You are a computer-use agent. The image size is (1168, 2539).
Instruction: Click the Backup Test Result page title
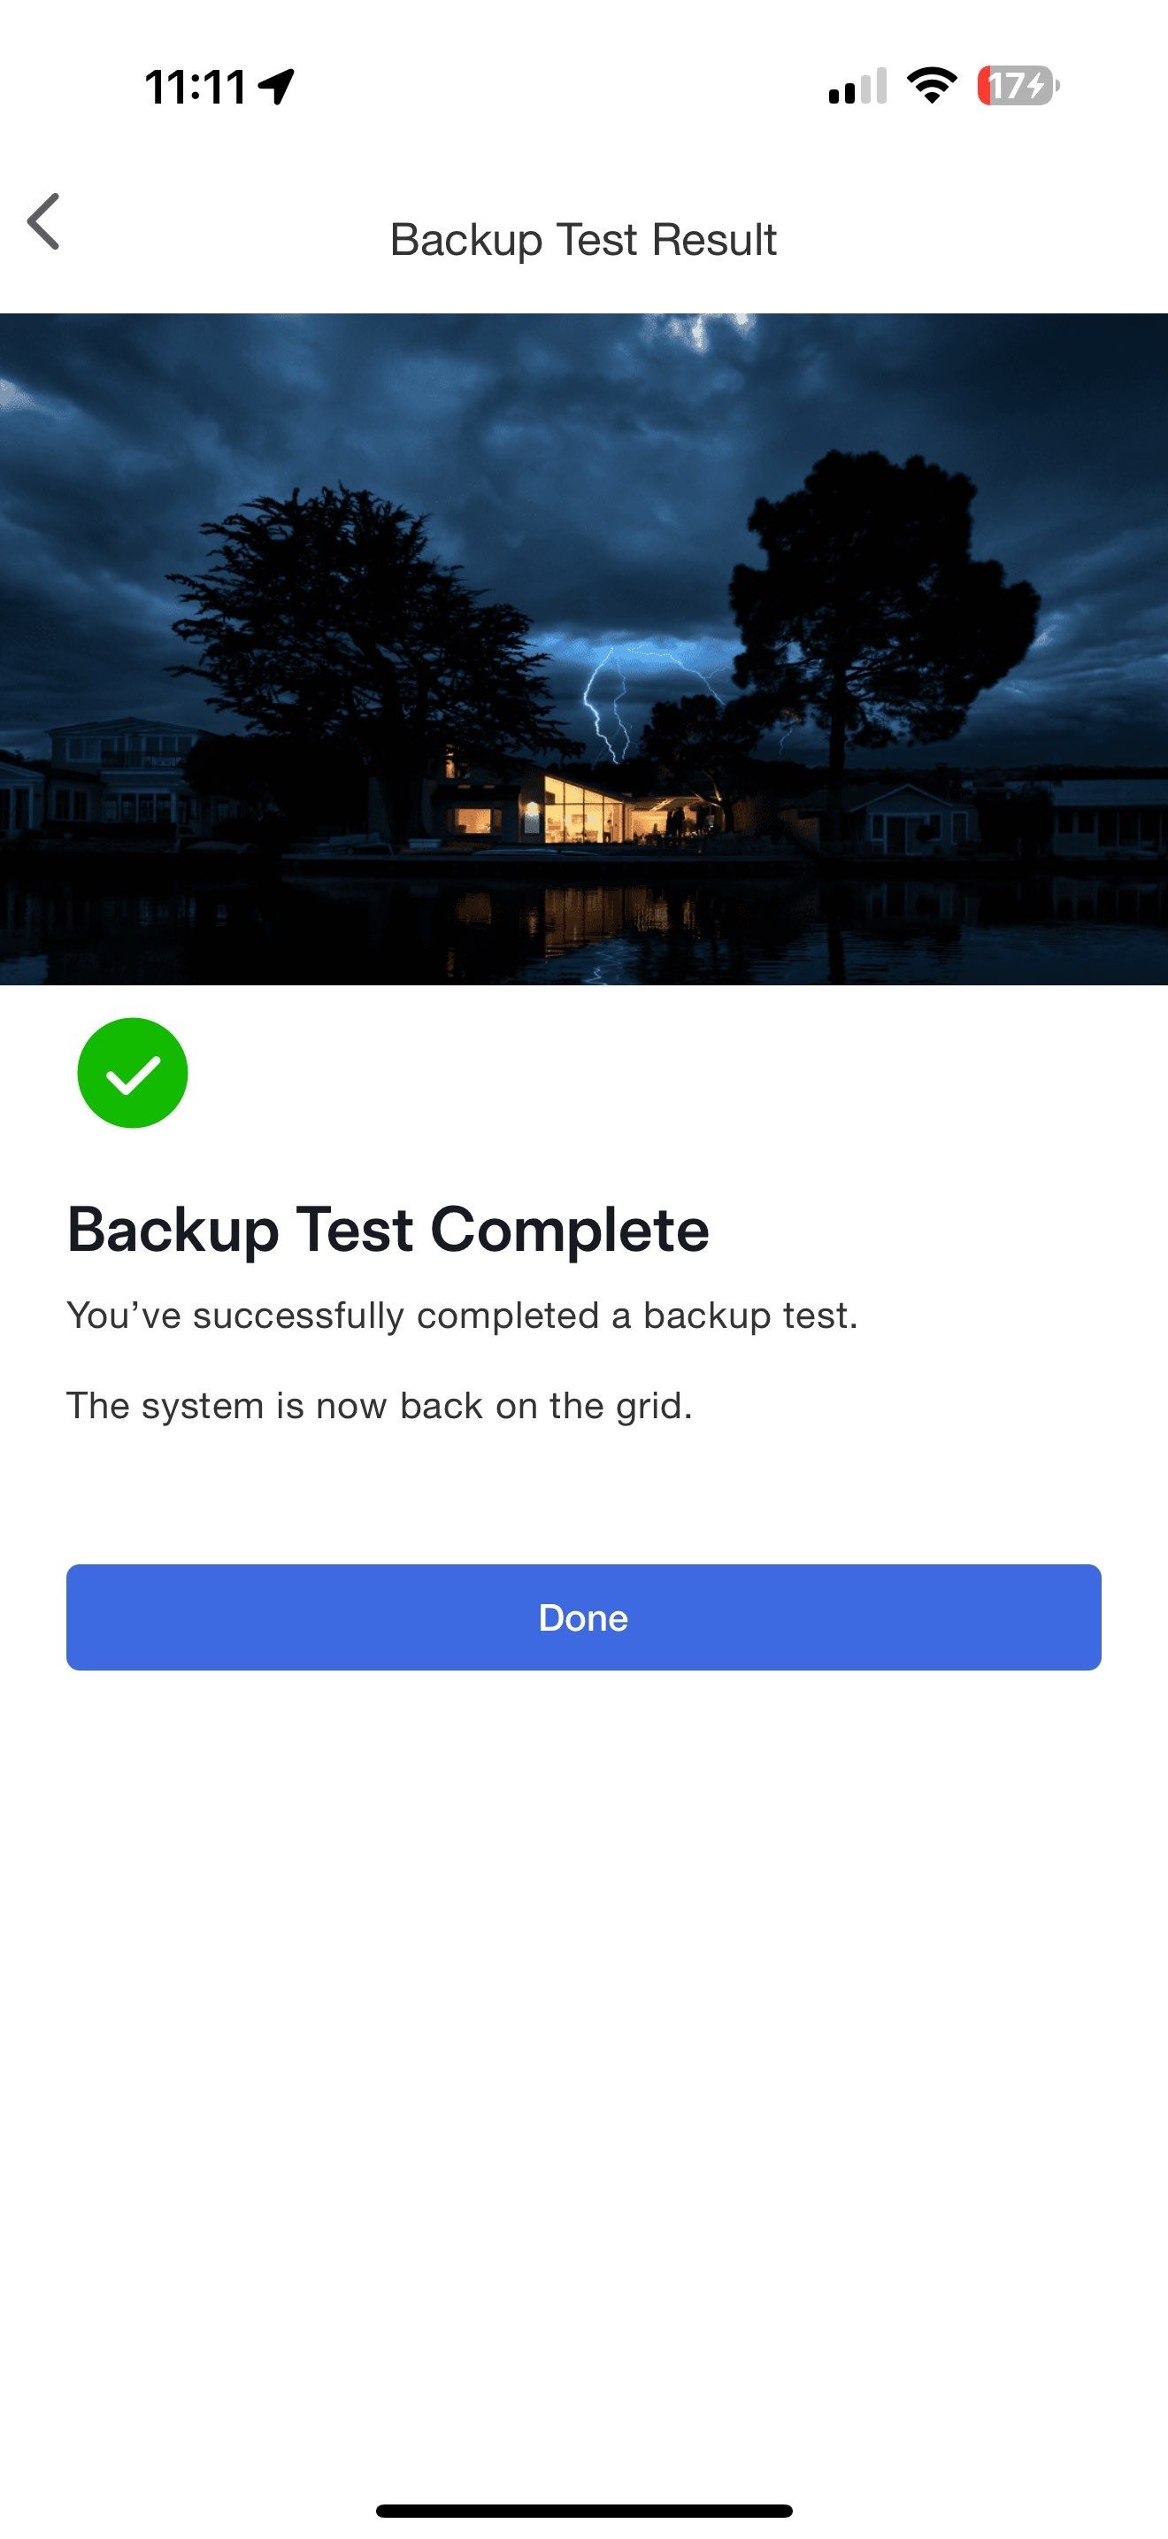pos(583,240)
